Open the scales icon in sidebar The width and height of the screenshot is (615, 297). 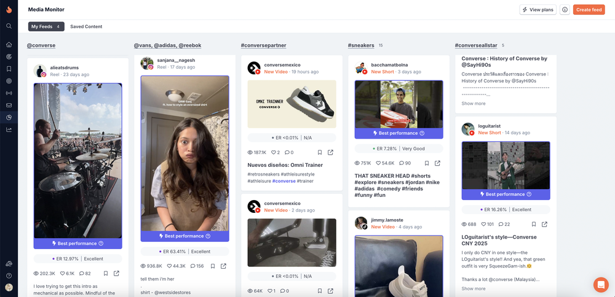(9, 264)
